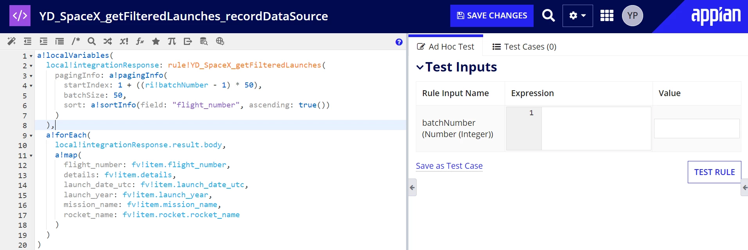Fold code at line 9 arrow
The height and width of the screenshot is (250, 748).
pos(31,136)
